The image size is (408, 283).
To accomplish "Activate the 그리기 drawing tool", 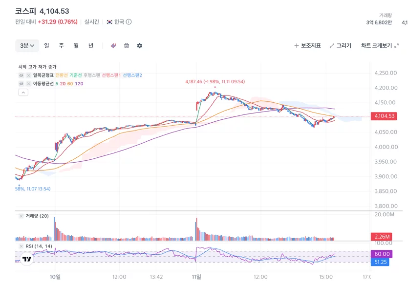I will pos(341,46).
